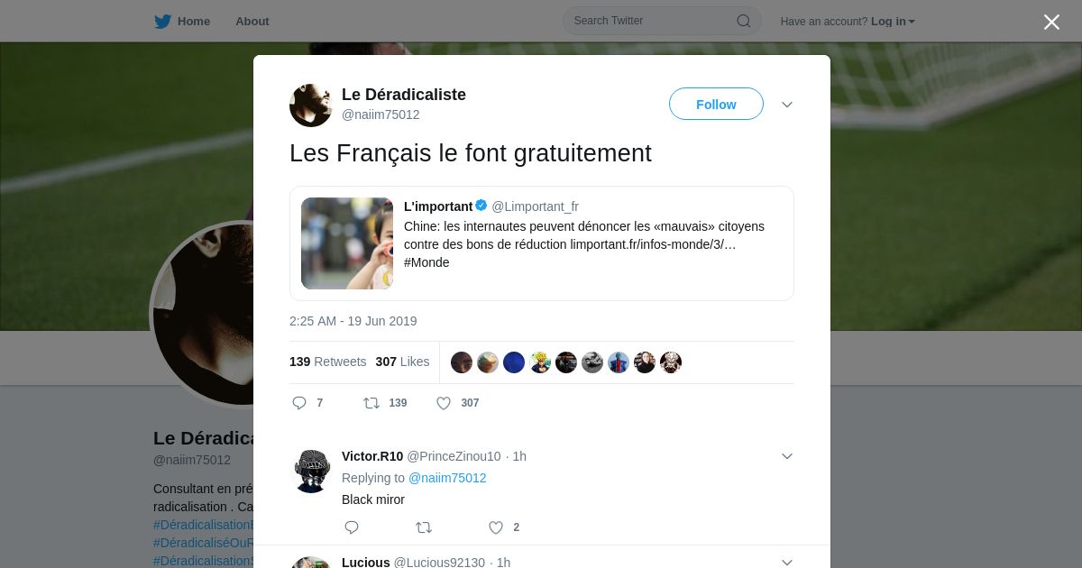Open the About menu item
The width and height of the screenshot is (1082, 568).
click(x=252, y=21)
